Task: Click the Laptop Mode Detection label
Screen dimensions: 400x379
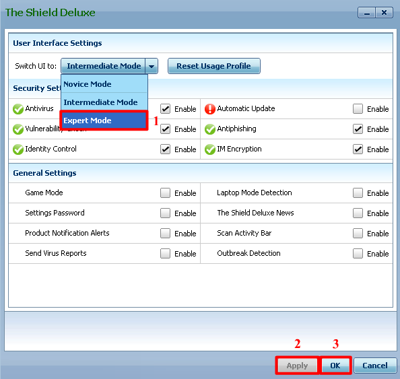Action: pos(255,193)
